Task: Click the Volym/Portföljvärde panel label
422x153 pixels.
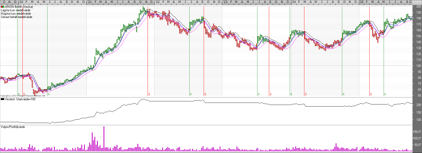Action: click(x=13, y=127)
